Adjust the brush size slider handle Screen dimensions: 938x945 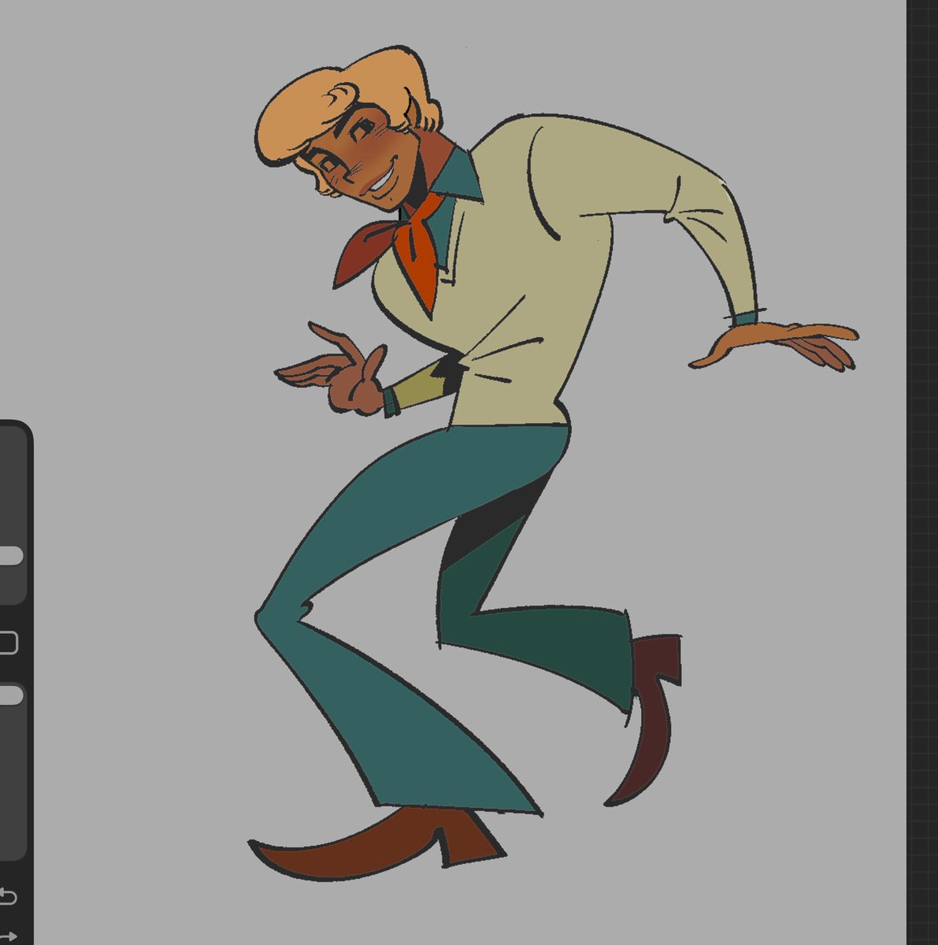coord(11,555)
